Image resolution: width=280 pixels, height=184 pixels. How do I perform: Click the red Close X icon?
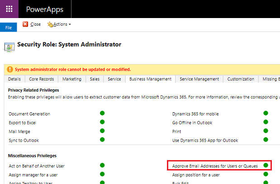click(25, 24)
